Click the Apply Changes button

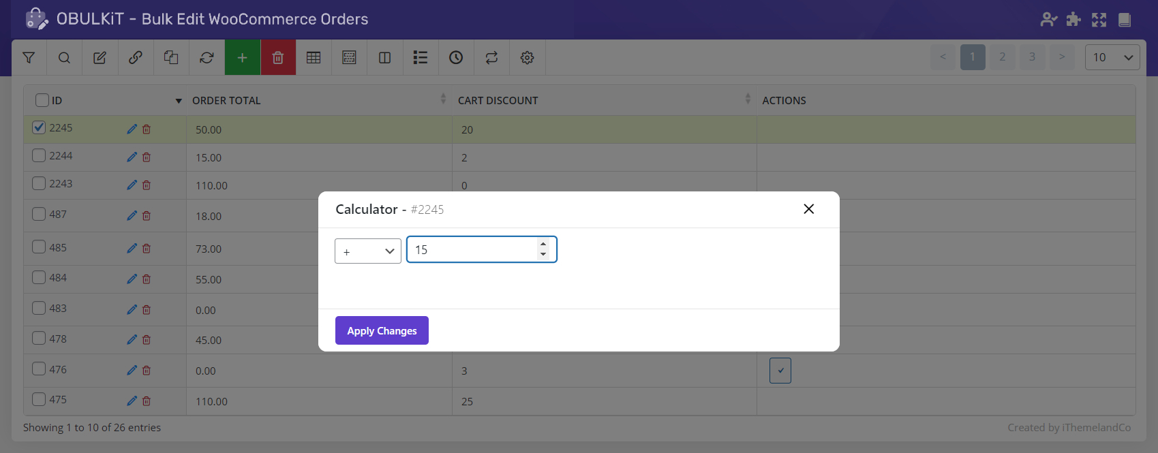[382, 330]
